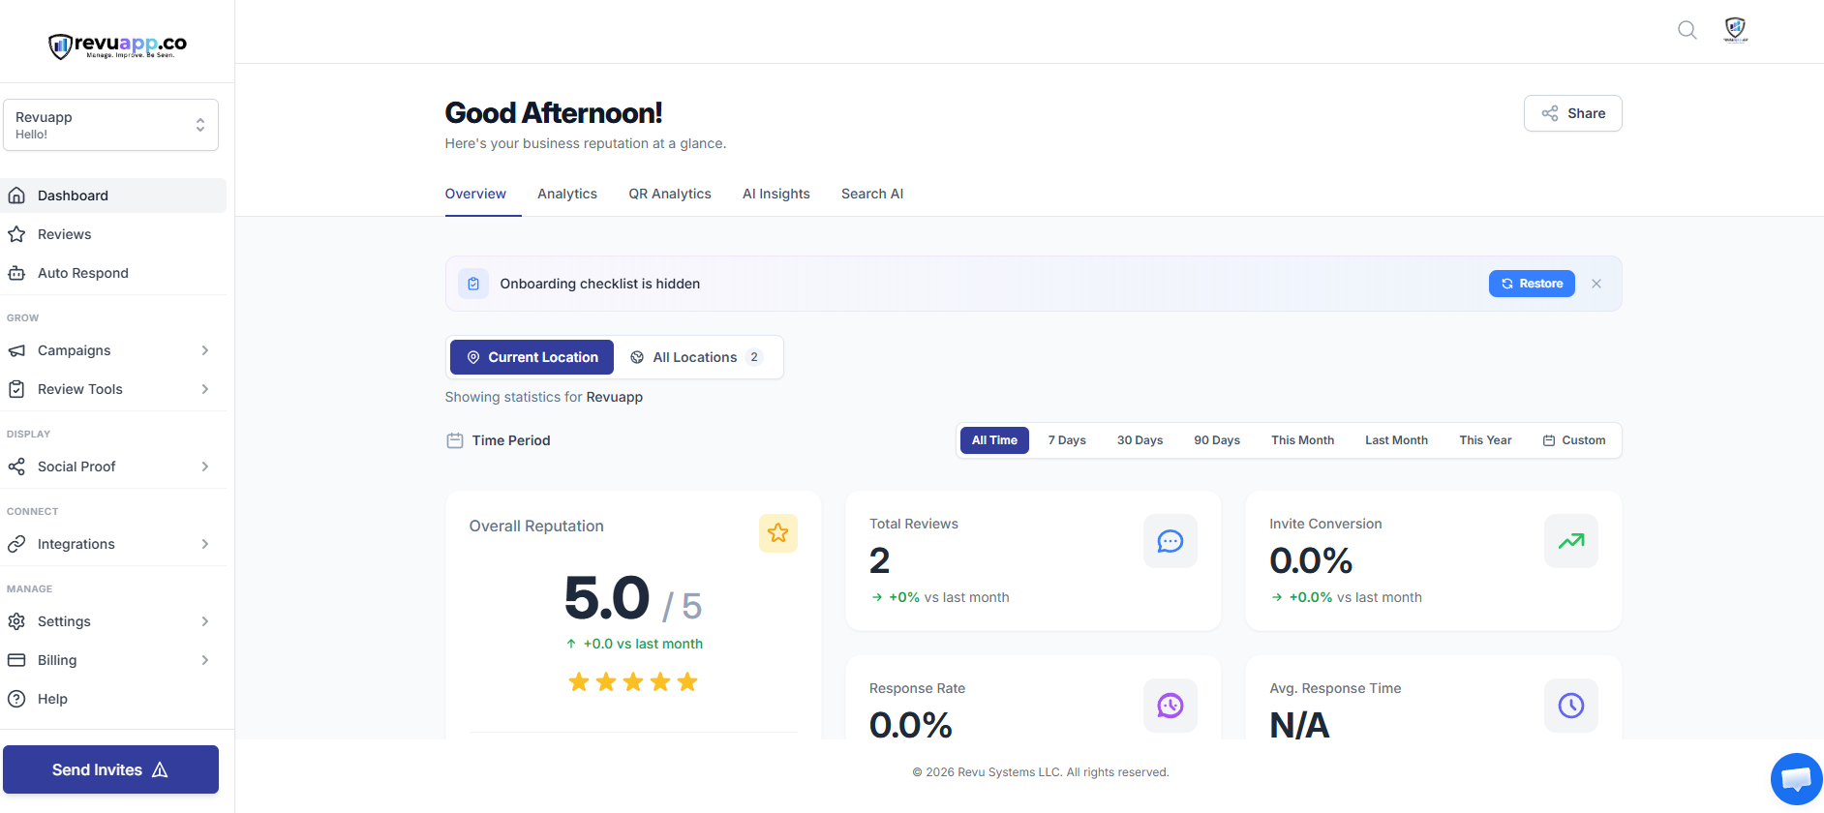Dismiss the onboarding checklist banner
This screenshot has width=1824, height=813.
1596,284
